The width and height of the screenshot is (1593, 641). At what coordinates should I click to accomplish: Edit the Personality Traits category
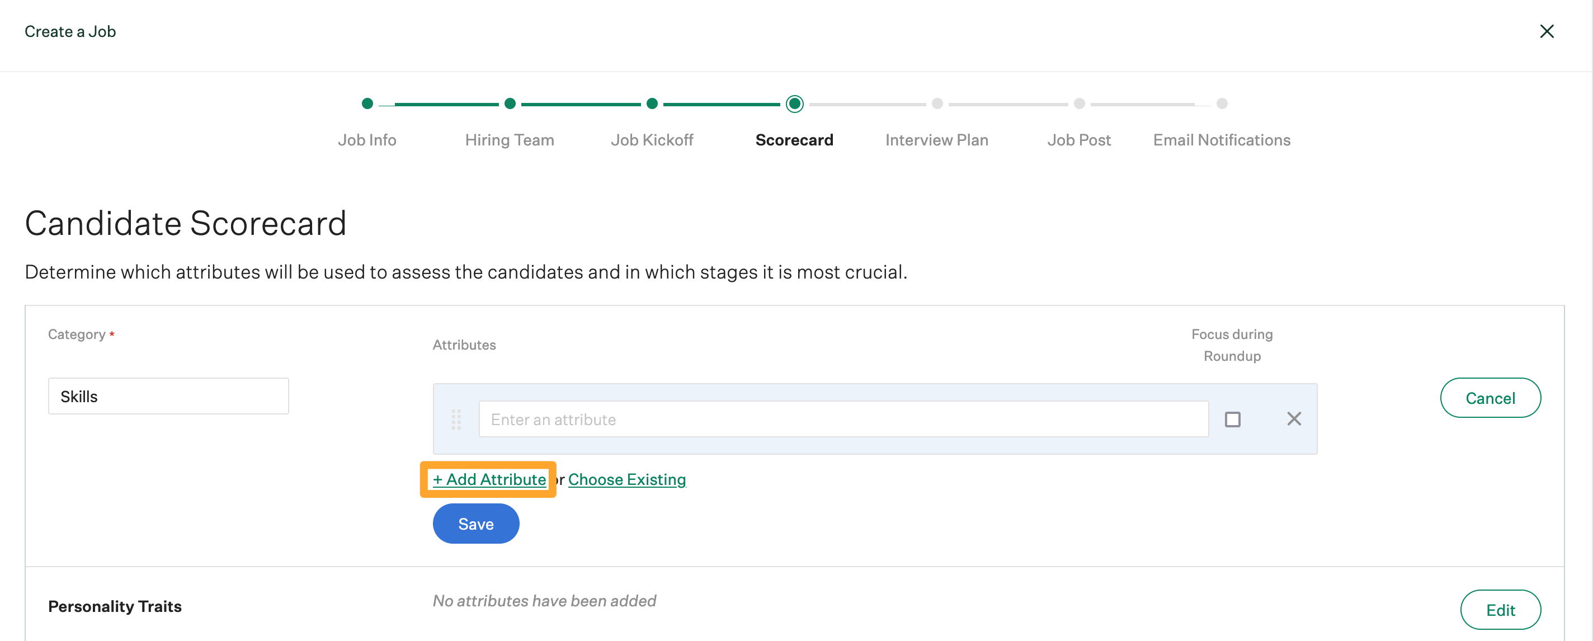click(1500, 610)
